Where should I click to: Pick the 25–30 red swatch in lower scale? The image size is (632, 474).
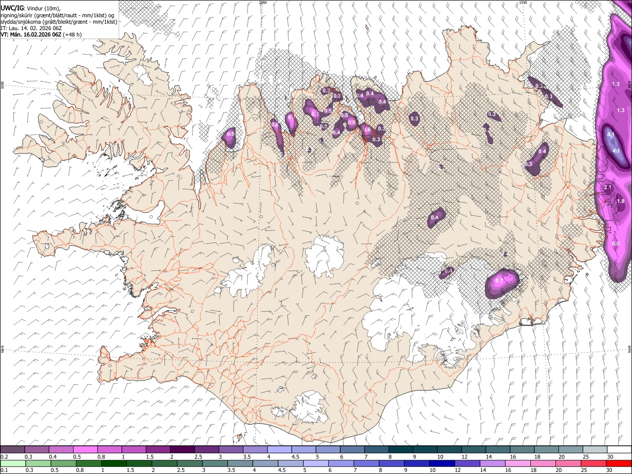point(593,463)
